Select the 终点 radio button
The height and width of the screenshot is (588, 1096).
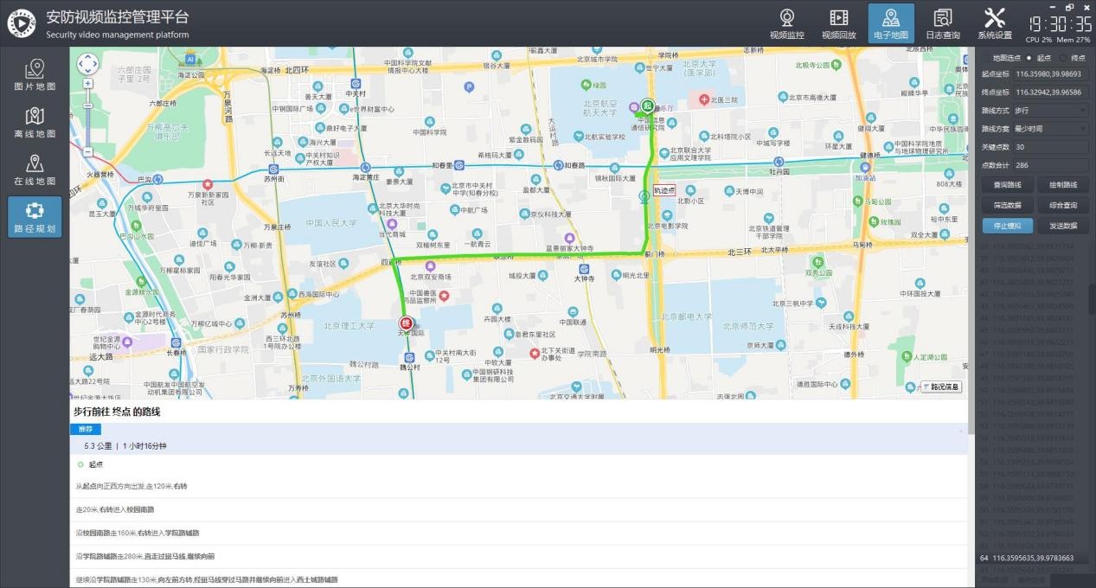[1063, 57]
